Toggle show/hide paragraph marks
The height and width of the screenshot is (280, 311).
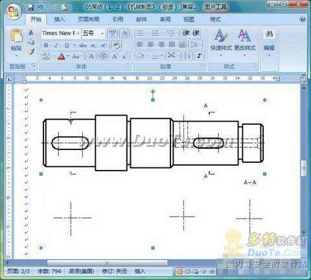[199, 56]
